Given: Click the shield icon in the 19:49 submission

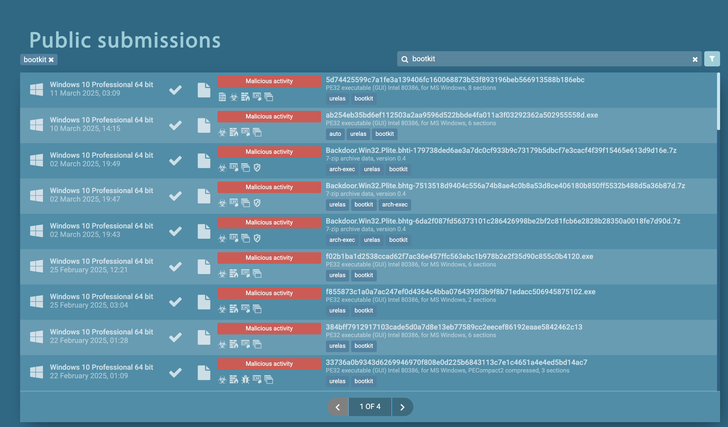Looking at the screenshot, I should [x=257, y=168].
